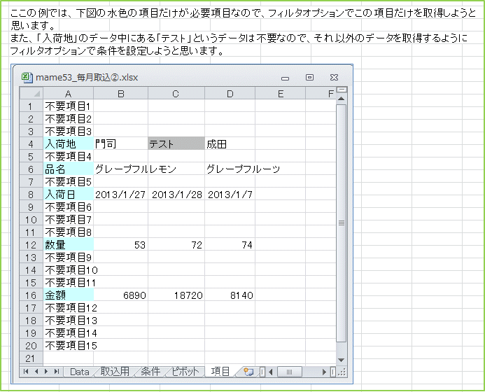The height and width of the screenshot is (392, 485).
Task: Click the horizontal scrollbar right arrow
Action: click(324, 372)
